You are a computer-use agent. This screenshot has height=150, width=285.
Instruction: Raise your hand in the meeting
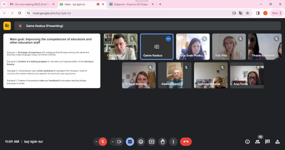click(x=163, y=142)
